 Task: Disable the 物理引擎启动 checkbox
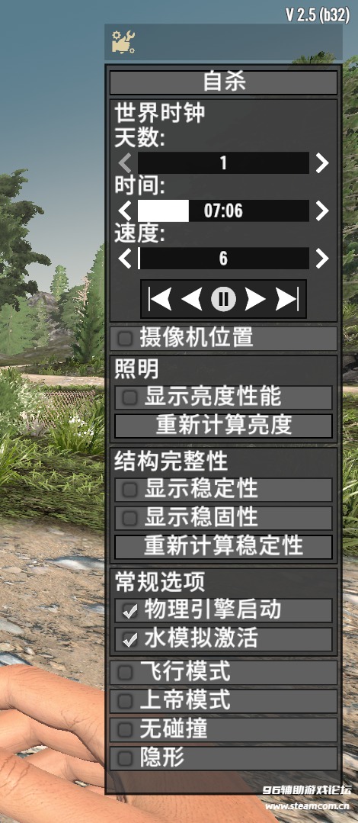(x=129, y=610)
